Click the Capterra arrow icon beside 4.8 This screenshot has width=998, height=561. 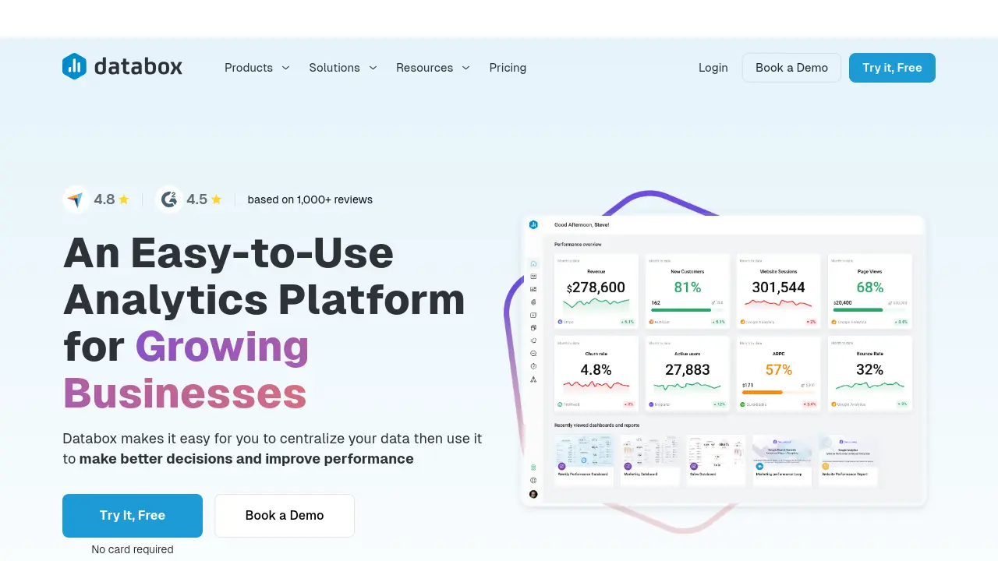(75, 199)
